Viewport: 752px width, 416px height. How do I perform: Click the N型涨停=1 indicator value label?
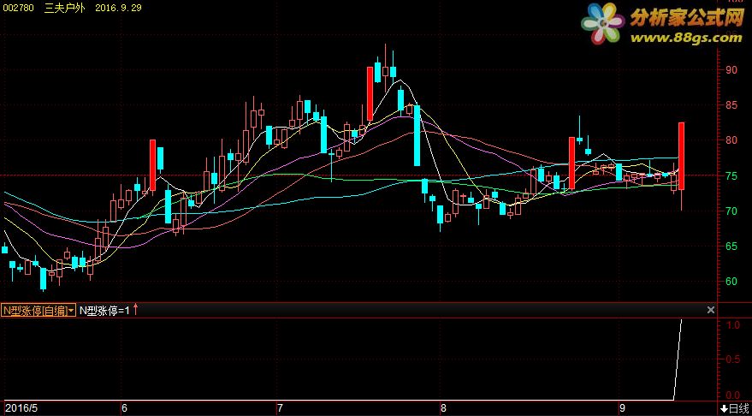(x=104, y=311)
